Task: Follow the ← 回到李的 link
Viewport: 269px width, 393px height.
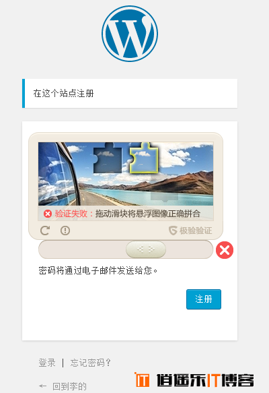Action: pyautogui.click(x=63, y=386)
